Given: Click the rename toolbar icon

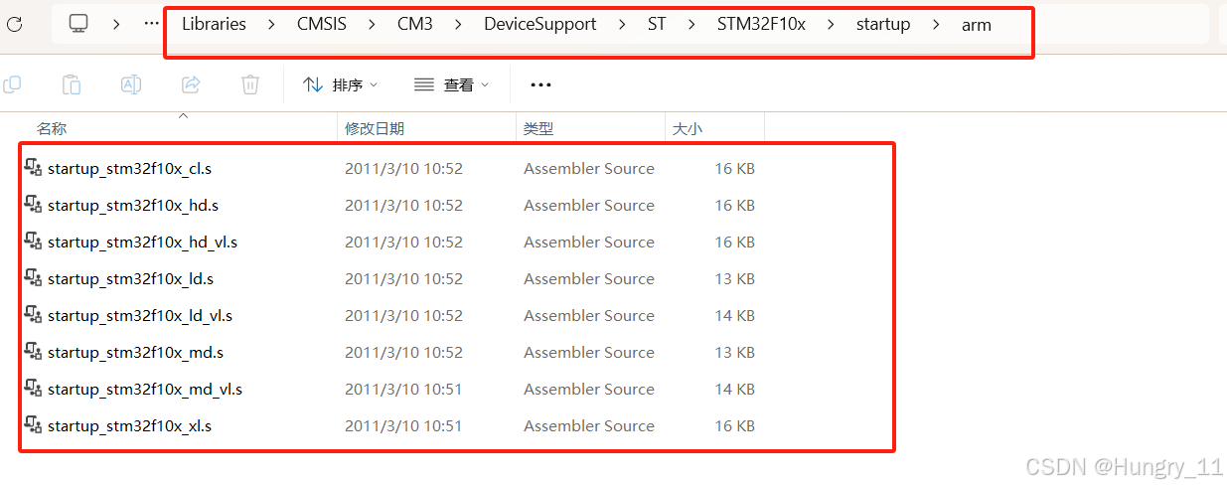Looking at the screenshot, I should (131, 85).
